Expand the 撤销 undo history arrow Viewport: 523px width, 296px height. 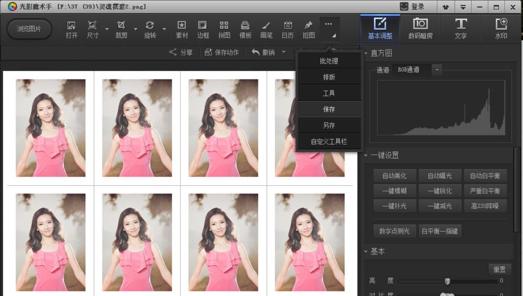click(283, 52)
